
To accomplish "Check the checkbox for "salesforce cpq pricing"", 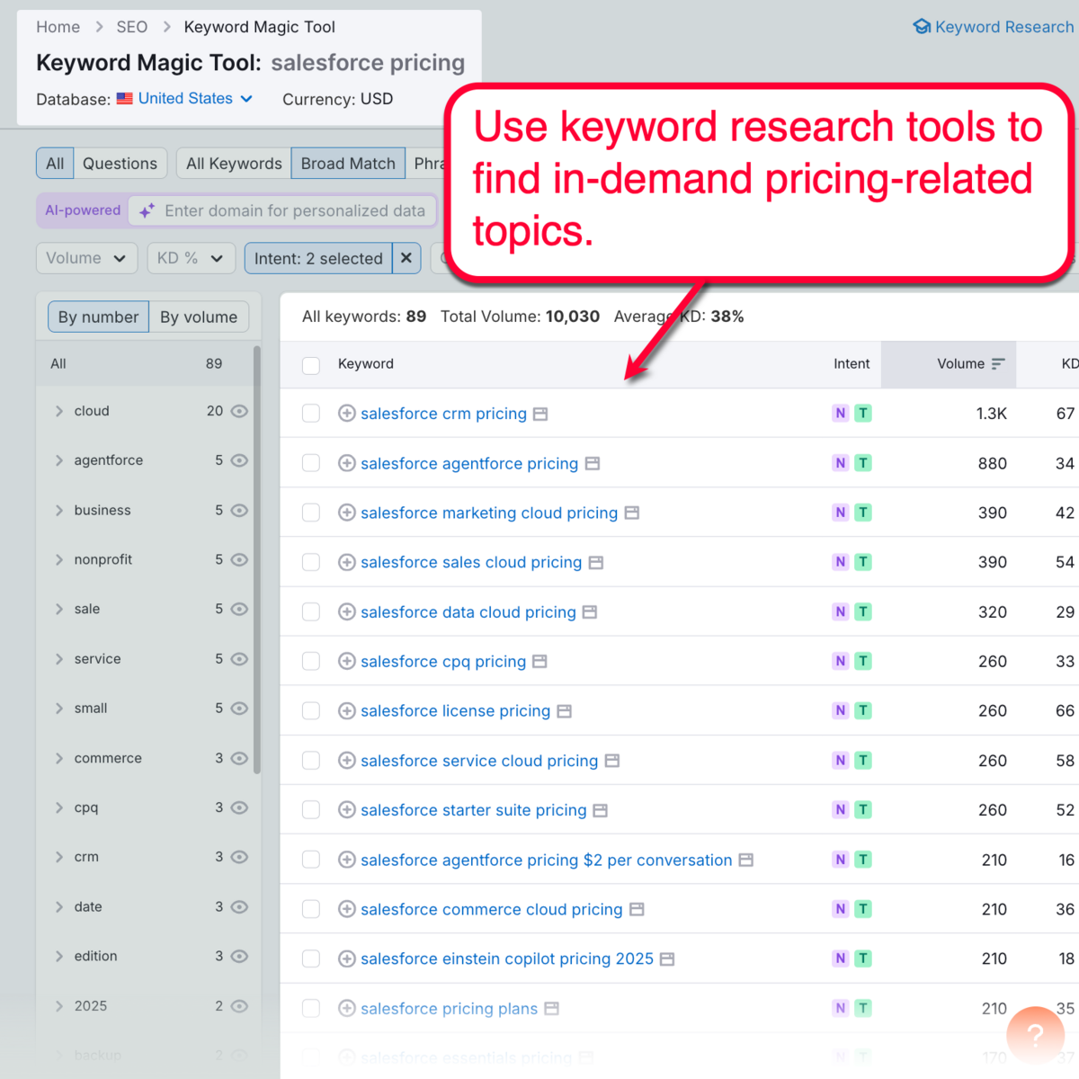I will [x=310, y=661].
